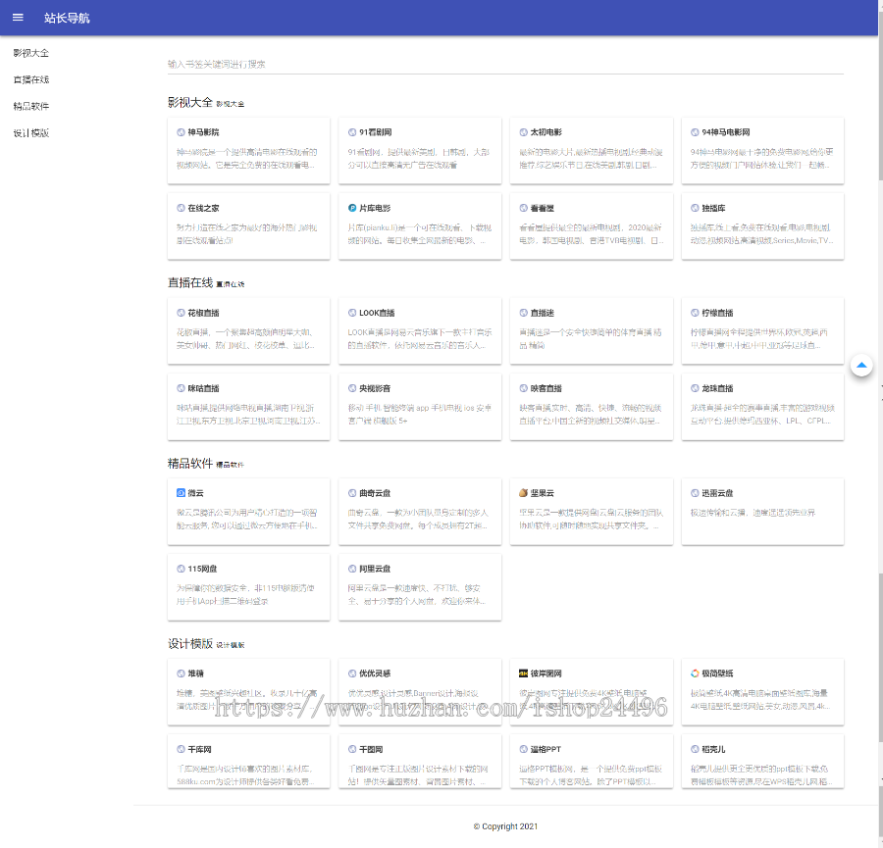Image resolution: width=883 pixels, height=848 pixels.
Task: Click the 94神马电影网 site icon
Action: click(x=695, y=132)
